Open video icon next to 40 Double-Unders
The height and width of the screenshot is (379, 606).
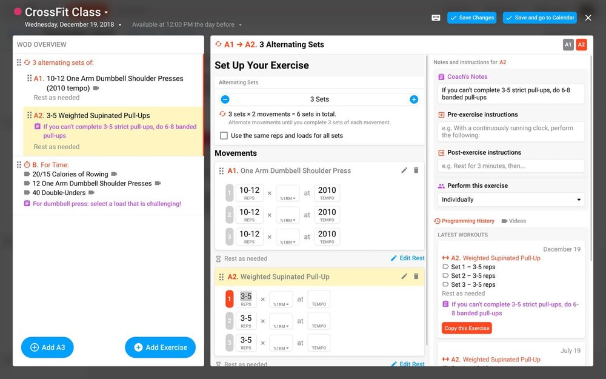[x=92, y=193]
